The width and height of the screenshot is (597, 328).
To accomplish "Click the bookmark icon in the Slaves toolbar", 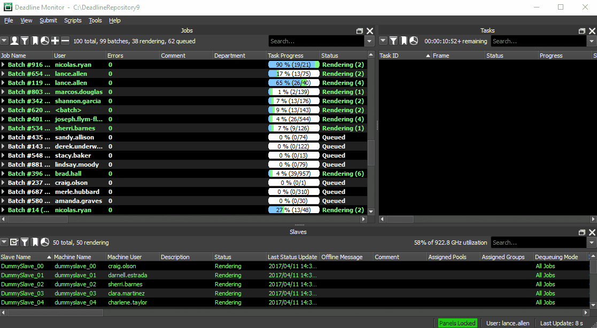I will [x=35, y=242].
